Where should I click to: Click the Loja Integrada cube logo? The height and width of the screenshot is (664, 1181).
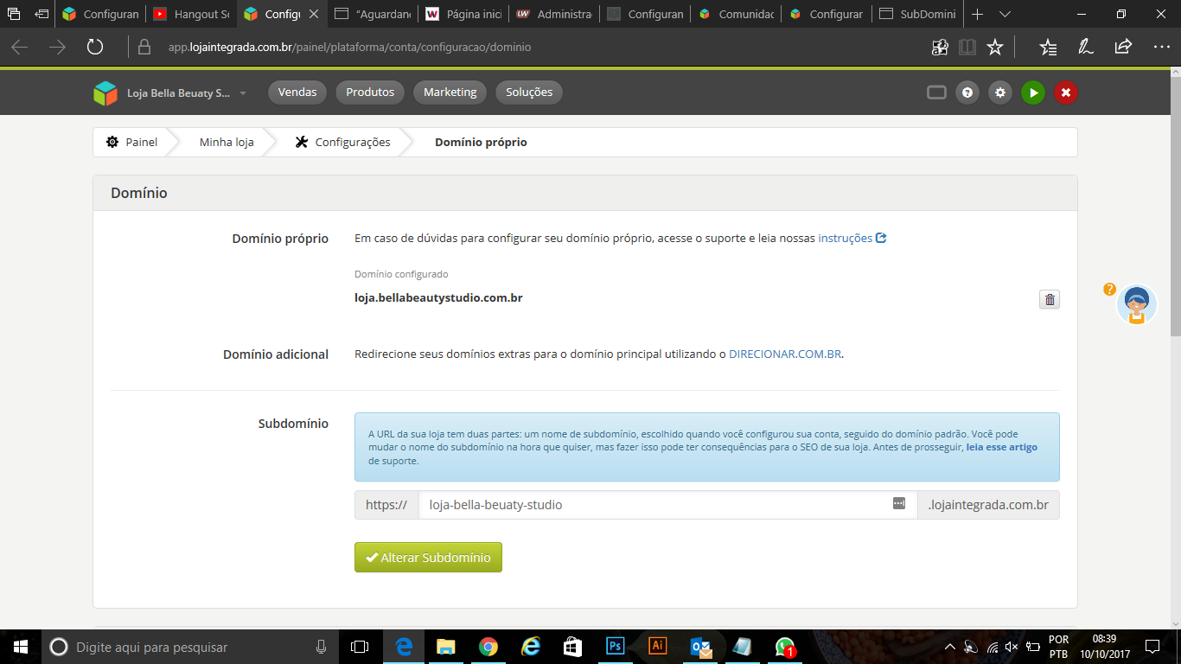(x=105, y=93)
